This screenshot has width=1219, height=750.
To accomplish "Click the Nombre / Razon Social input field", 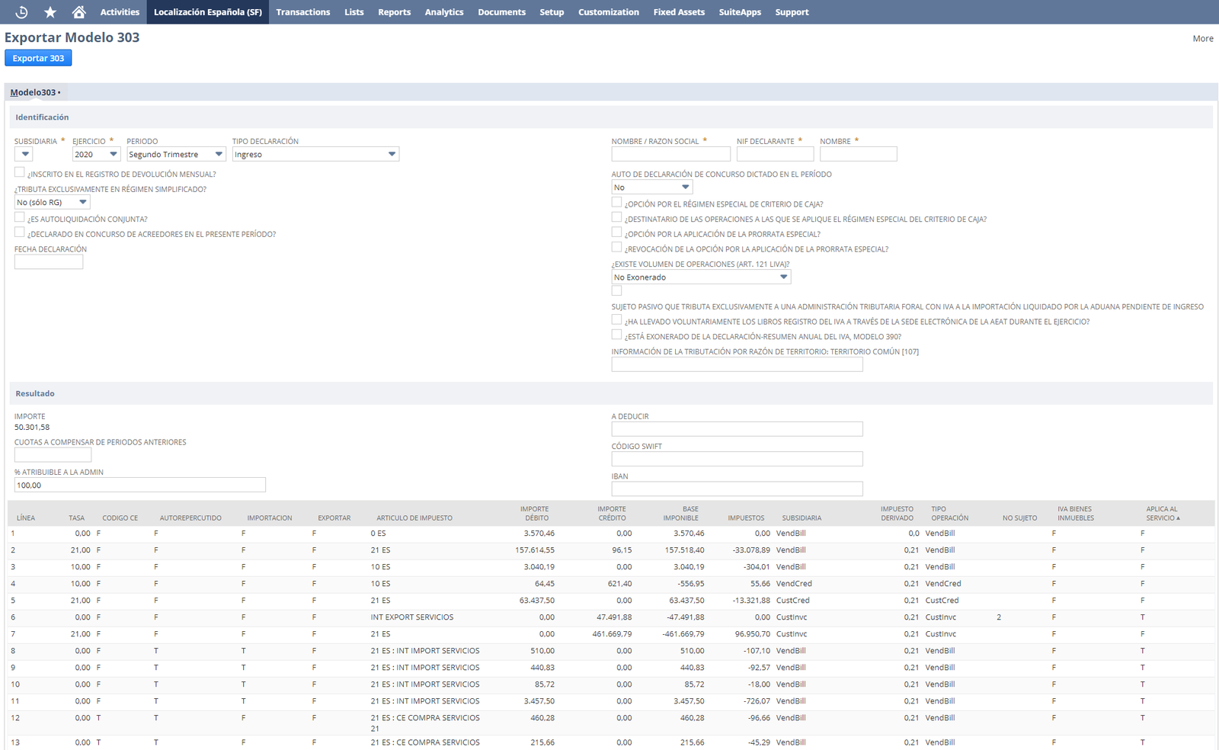I will [670, 154].
